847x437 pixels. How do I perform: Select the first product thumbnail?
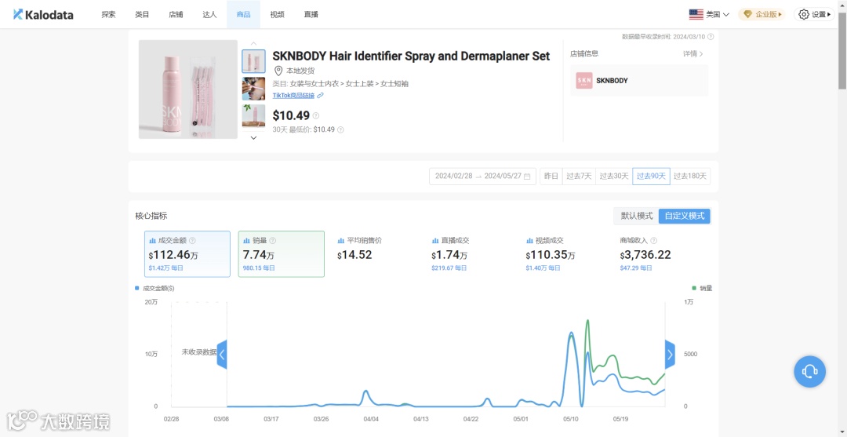pyautogui.click(x=253, y=61)
